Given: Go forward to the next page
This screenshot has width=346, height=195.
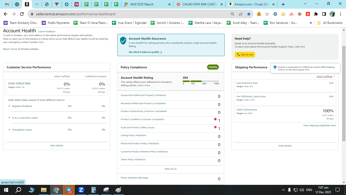Looking at the screenshot, I should pyautogui.click(x=14, y=14).
